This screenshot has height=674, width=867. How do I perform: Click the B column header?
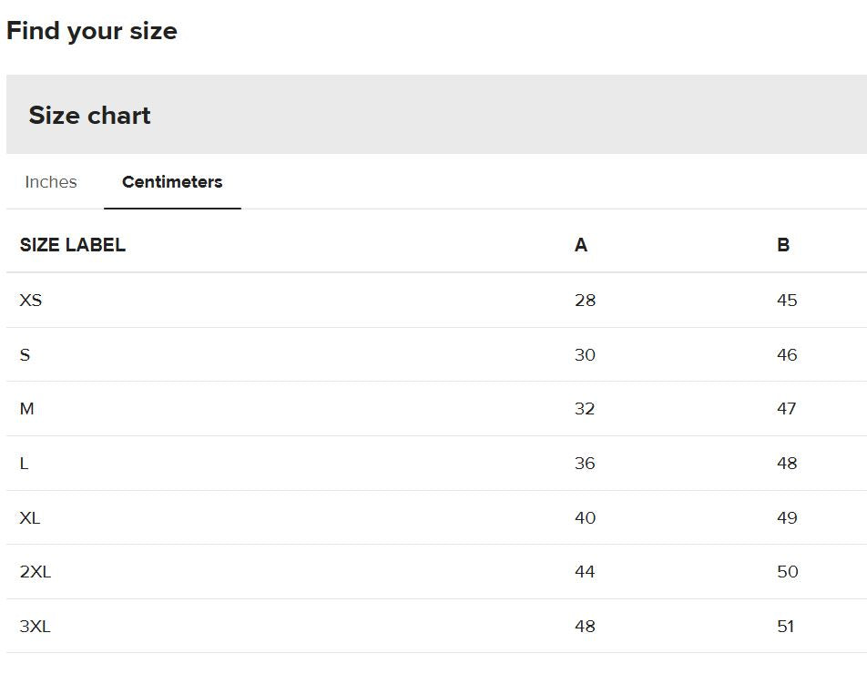(x=783, y=245)
